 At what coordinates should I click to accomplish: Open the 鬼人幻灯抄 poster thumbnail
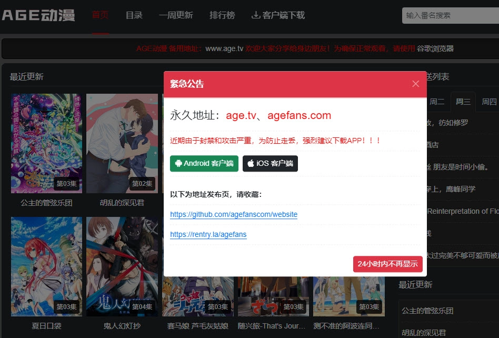coord(122,266)
